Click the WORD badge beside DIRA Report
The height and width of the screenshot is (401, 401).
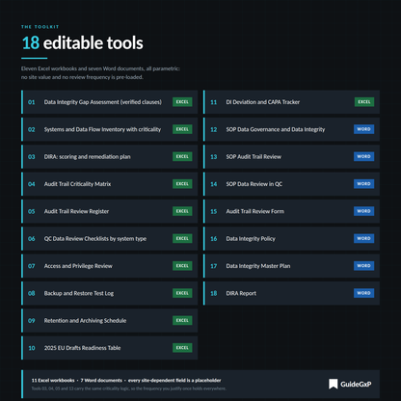tap(363, 293)
